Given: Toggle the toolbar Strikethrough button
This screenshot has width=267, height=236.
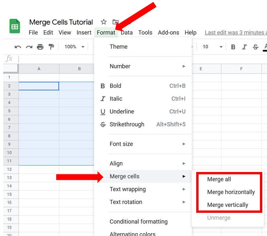Looking at the screenshot, I should (256, 47).
